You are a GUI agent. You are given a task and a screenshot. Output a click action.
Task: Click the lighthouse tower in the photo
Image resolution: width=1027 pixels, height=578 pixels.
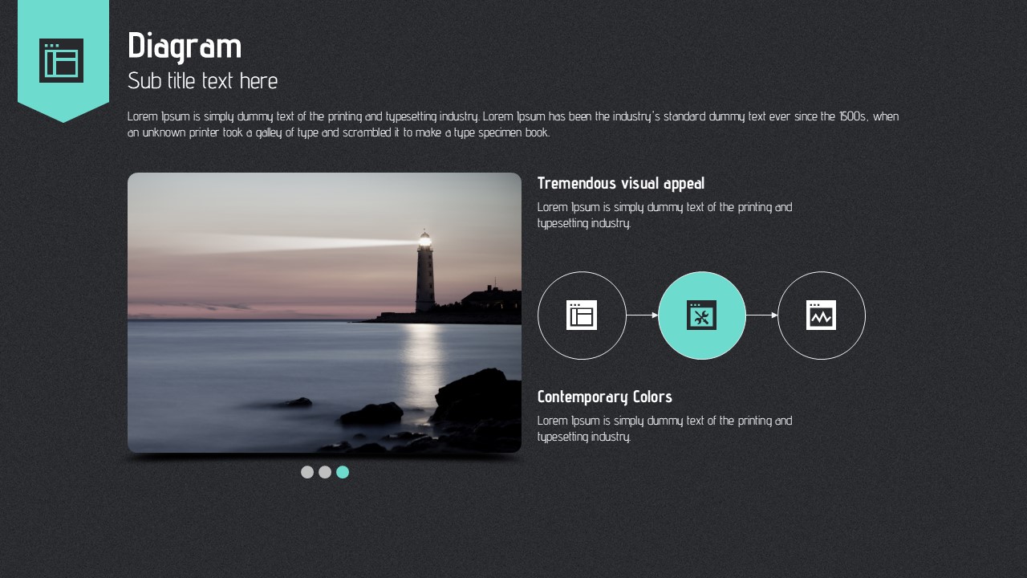click(x=424, y=275)
